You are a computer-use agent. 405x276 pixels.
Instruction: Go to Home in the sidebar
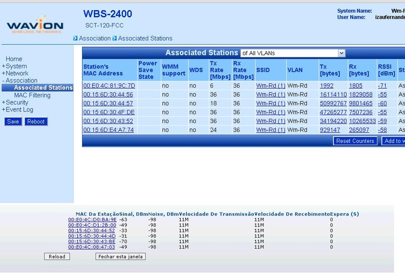click(14, 59)
